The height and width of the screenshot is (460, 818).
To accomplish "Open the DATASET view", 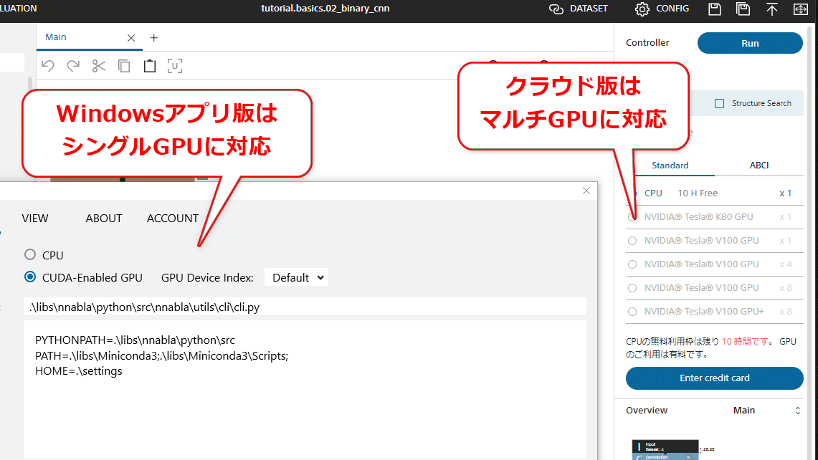I will pos(578,9).
